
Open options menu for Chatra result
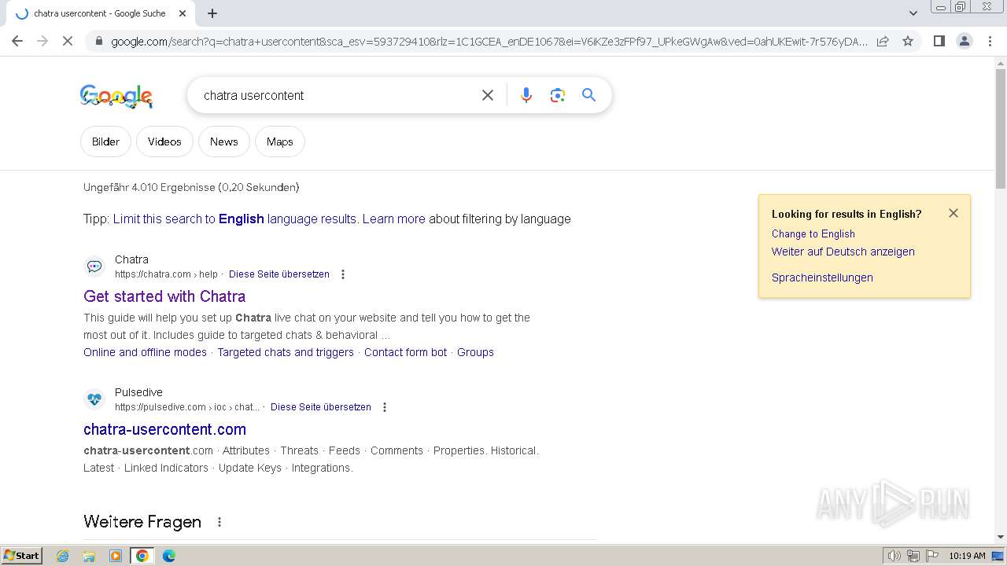click(x=342, y=274)
